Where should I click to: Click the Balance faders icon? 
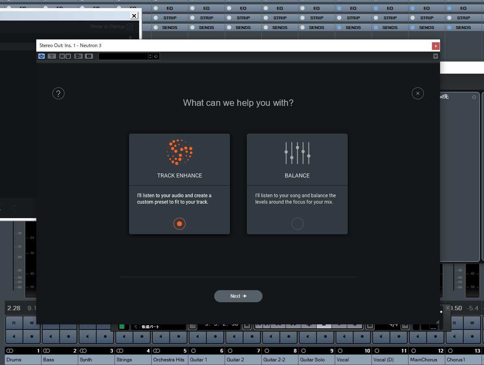[x=297, y=153]
